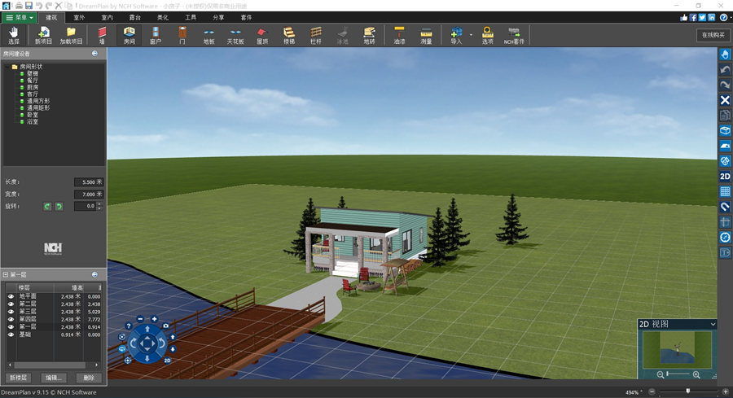Click the question mark on navigation wheel

(129, 326)
